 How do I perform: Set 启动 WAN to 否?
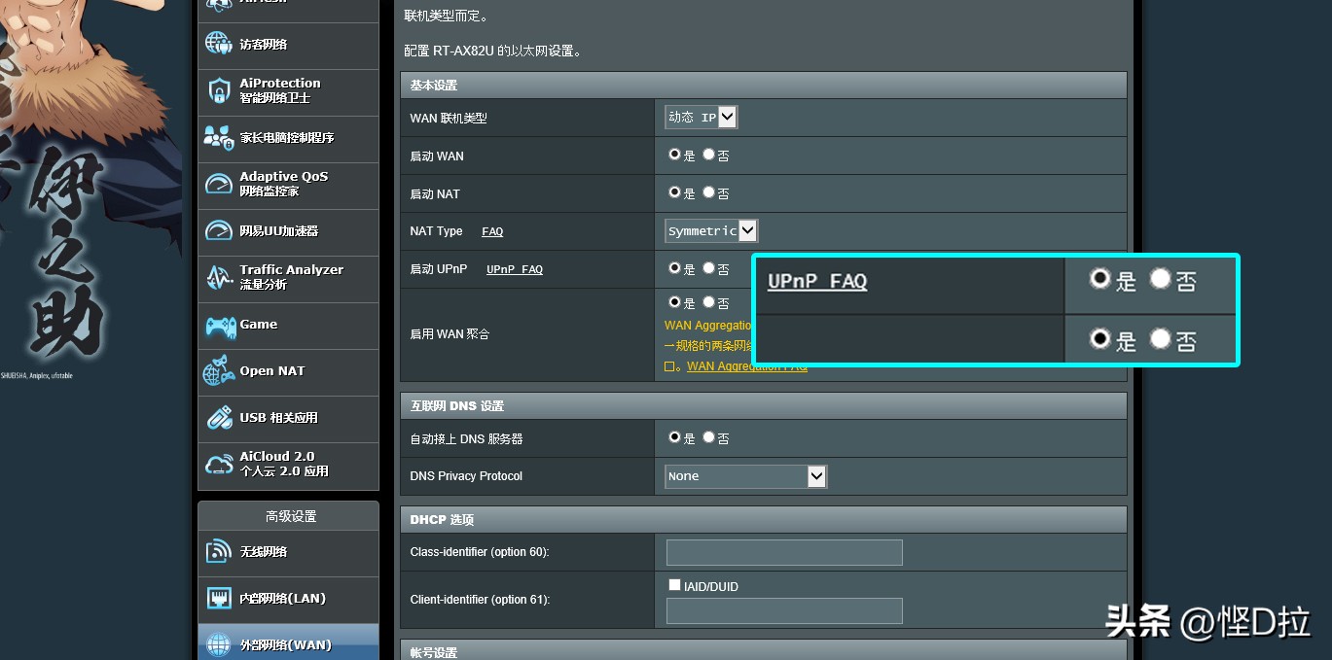pos(708,154)
